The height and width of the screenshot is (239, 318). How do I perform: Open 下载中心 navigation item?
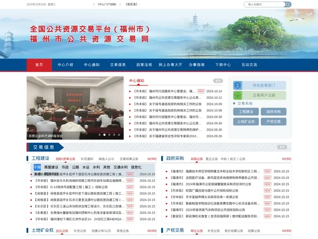coord(223,65)
